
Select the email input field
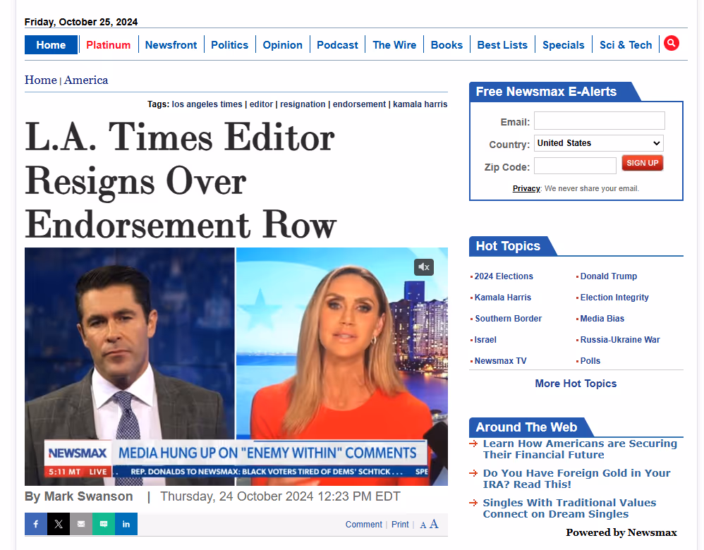pos(599,121)
